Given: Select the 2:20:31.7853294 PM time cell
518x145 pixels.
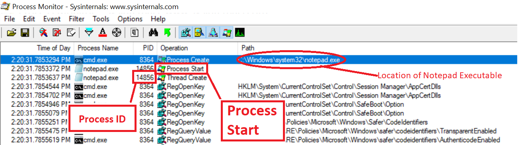Looking at the screenshot, I should (x=41, y=60).
